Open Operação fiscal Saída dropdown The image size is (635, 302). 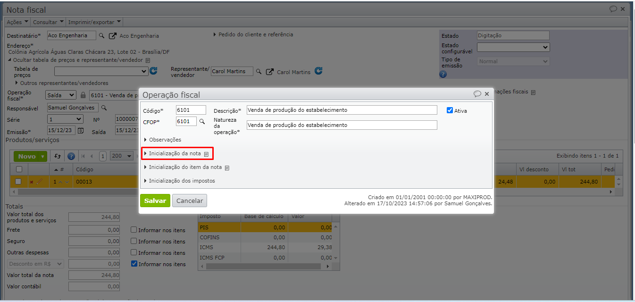(x=60, y=95)
